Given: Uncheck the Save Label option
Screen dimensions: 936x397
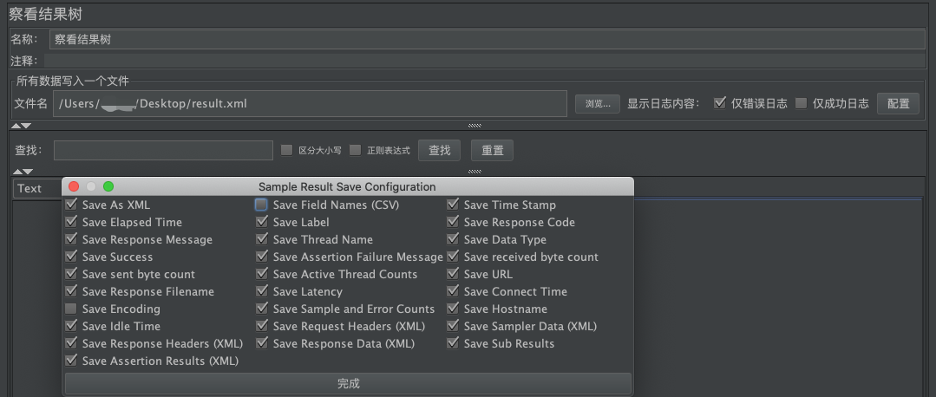Looking at the screenshot, I should 261,222.
